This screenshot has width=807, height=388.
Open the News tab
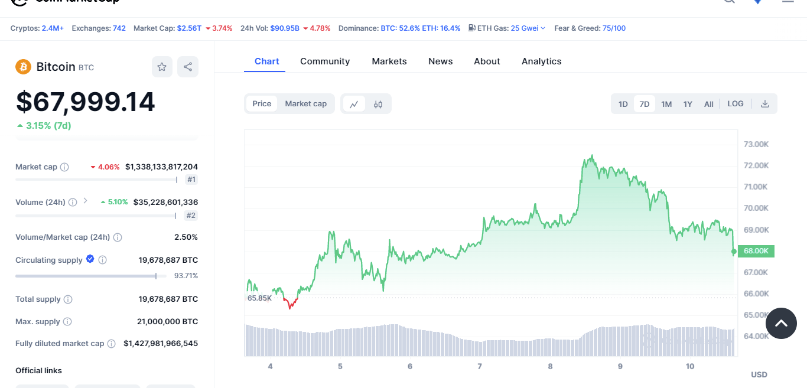441,61
